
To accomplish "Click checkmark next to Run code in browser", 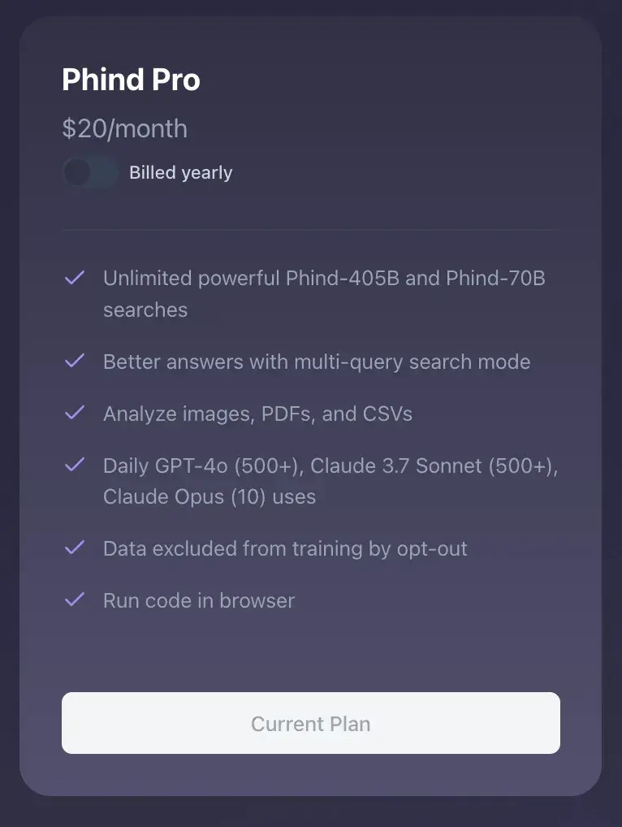I will tap(75, 600).
